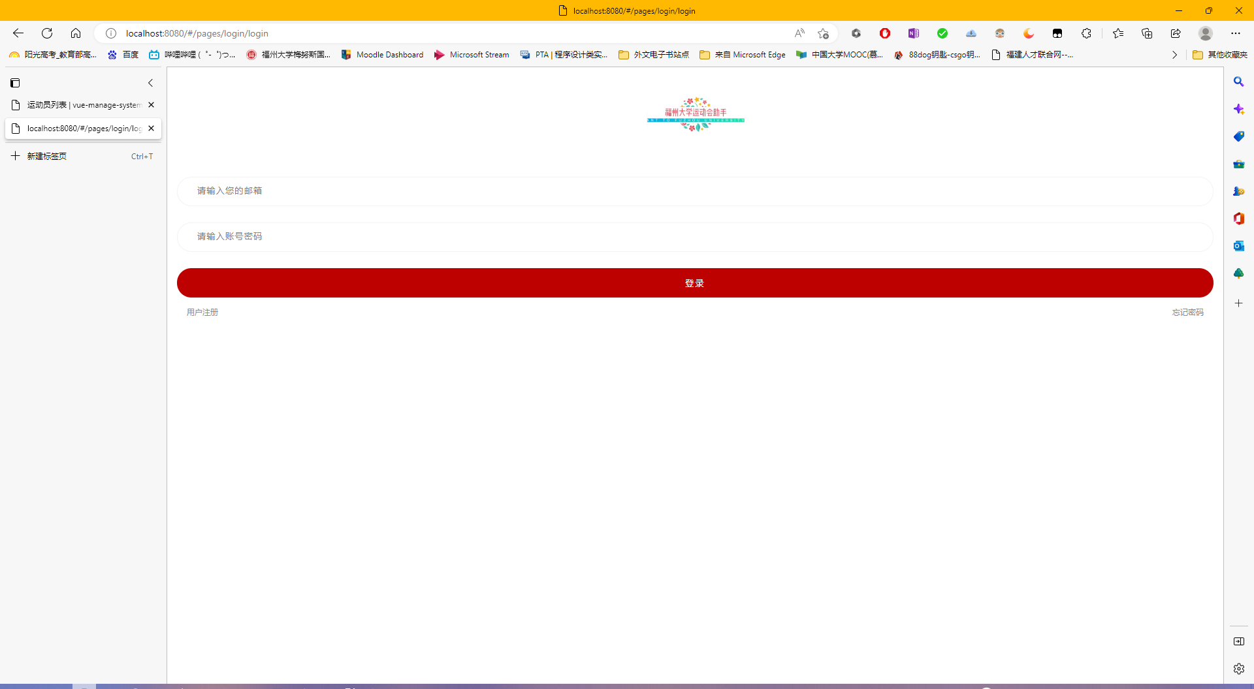Open a new tab with 新建标签页
The image size is (1254, 689).
[82, 156]
